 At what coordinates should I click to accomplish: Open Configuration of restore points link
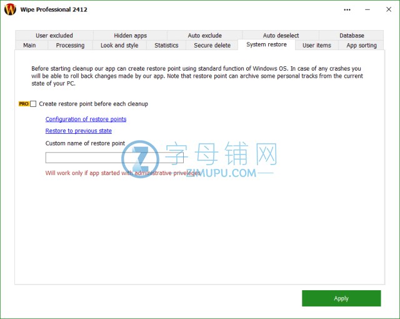86,119
